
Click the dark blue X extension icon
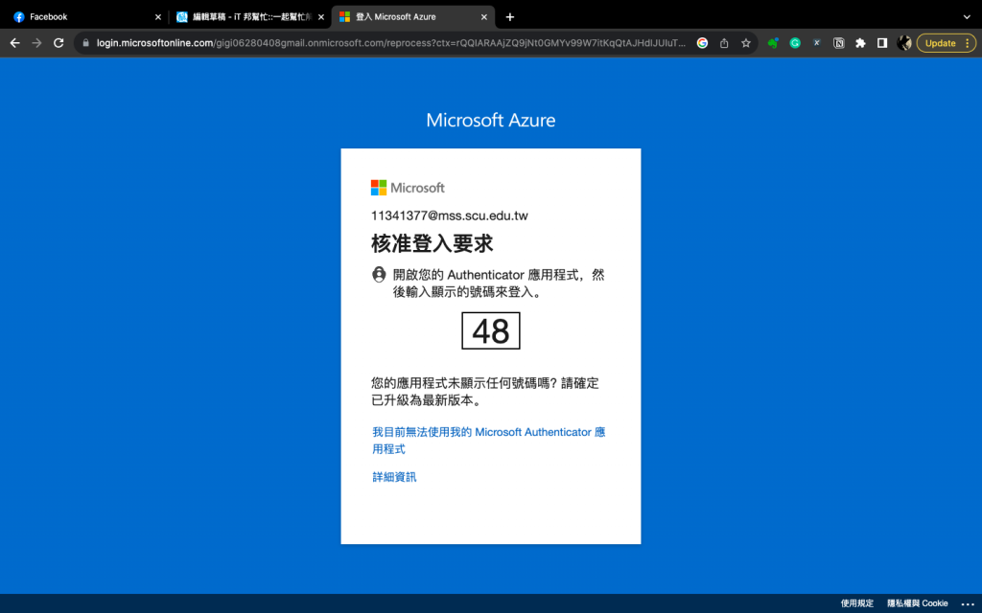(x=817, y=43)
